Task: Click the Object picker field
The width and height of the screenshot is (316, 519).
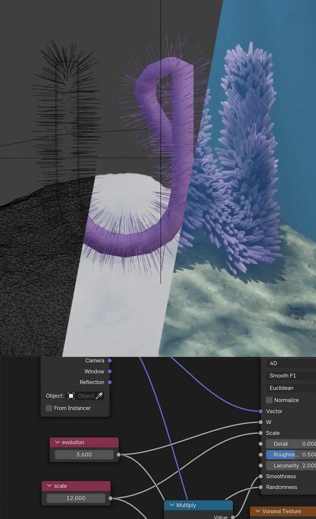Action: [x=85, y=395]
